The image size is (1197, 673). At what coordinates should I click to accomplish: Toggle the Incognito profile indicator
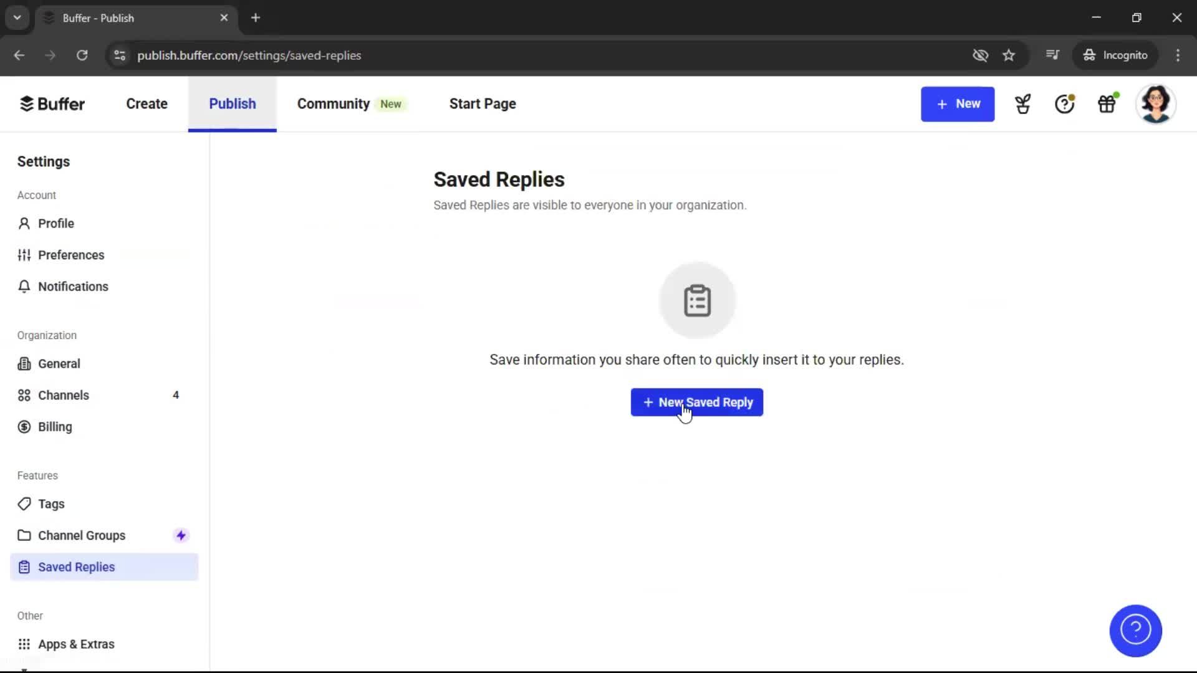1115,55
